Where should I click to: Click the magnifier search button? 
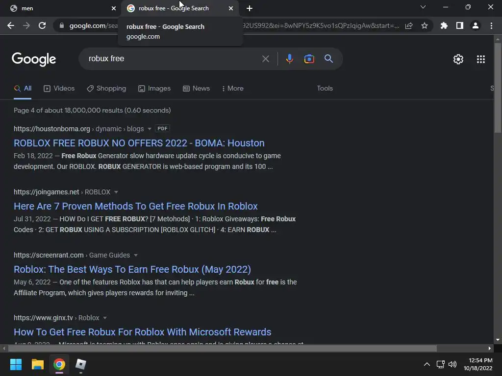pos(329,59)
